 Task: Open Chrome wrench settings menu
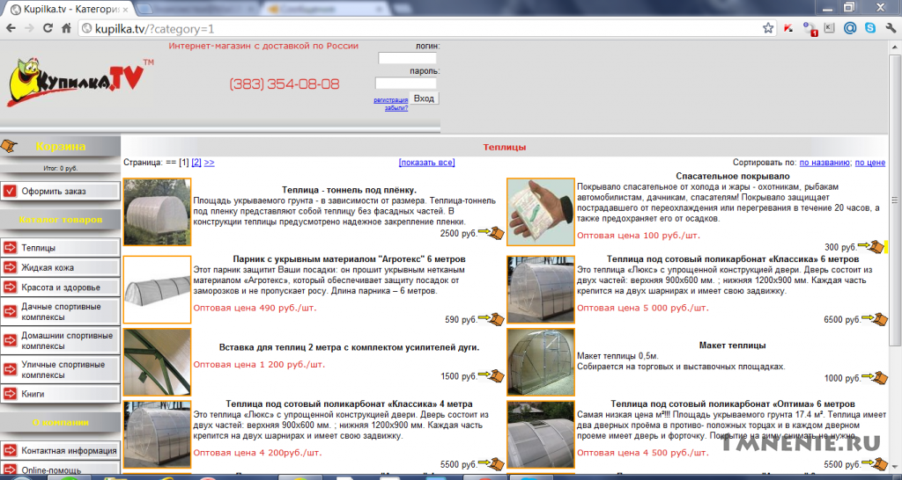(891, 27)
